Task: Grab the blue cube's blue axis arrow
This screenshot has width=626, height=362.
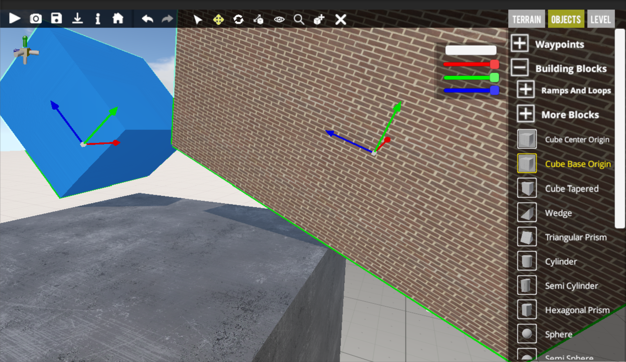Action: point(54,105)
